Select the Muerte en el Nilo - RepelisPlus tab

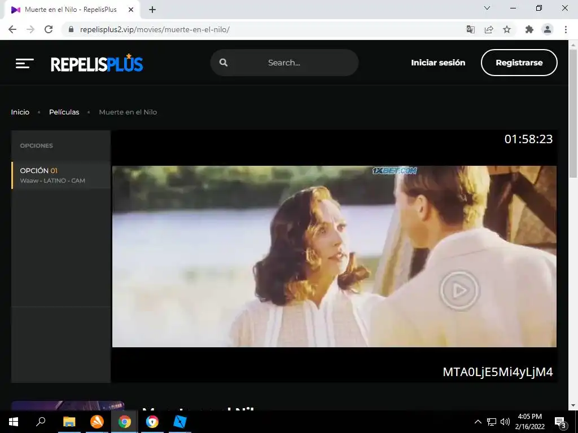(x=72, y=10)
